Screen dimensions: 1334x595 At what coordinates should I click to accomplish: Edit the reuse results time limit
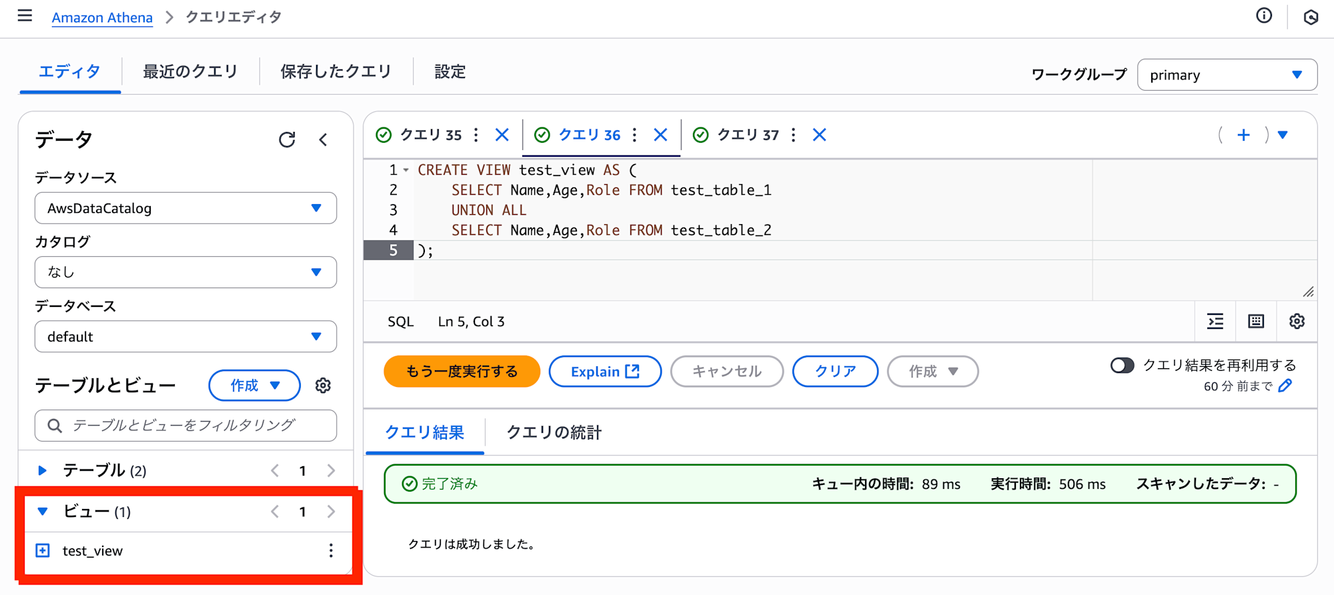[x=1285, y=386]
